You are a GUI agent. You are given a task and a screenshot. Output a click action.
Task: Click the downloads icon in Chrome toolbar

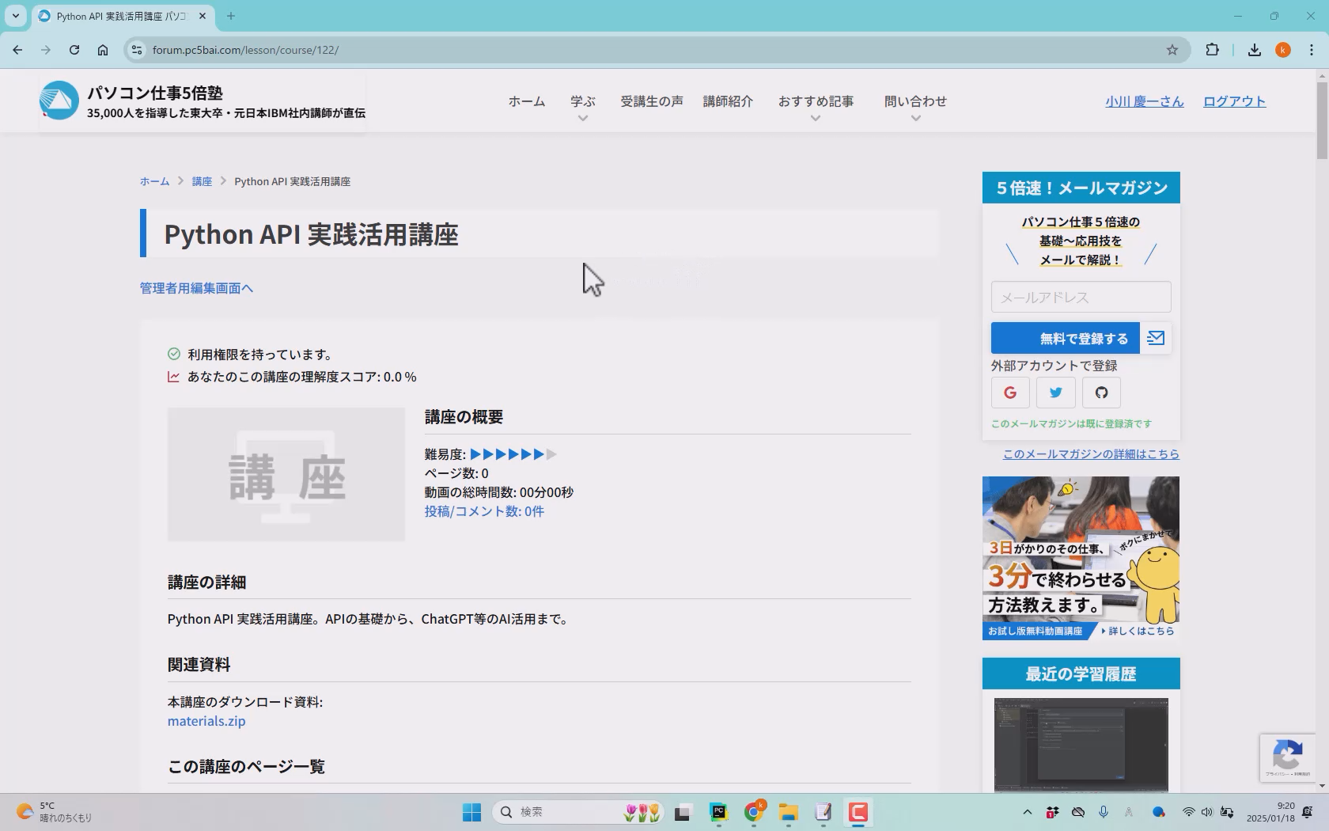click(1255, 49)
